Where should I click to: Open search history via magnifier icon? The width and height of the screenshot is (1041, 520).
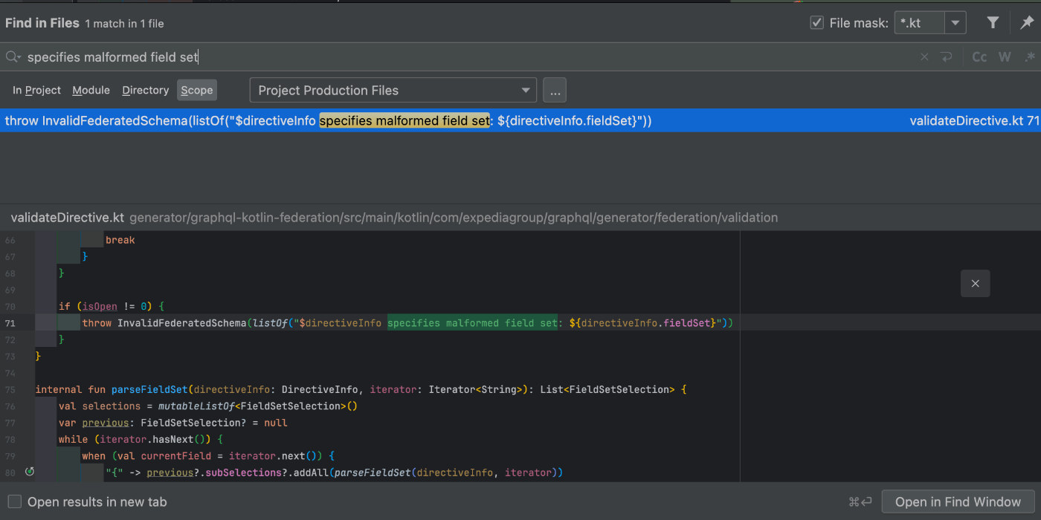pos(13,57)
